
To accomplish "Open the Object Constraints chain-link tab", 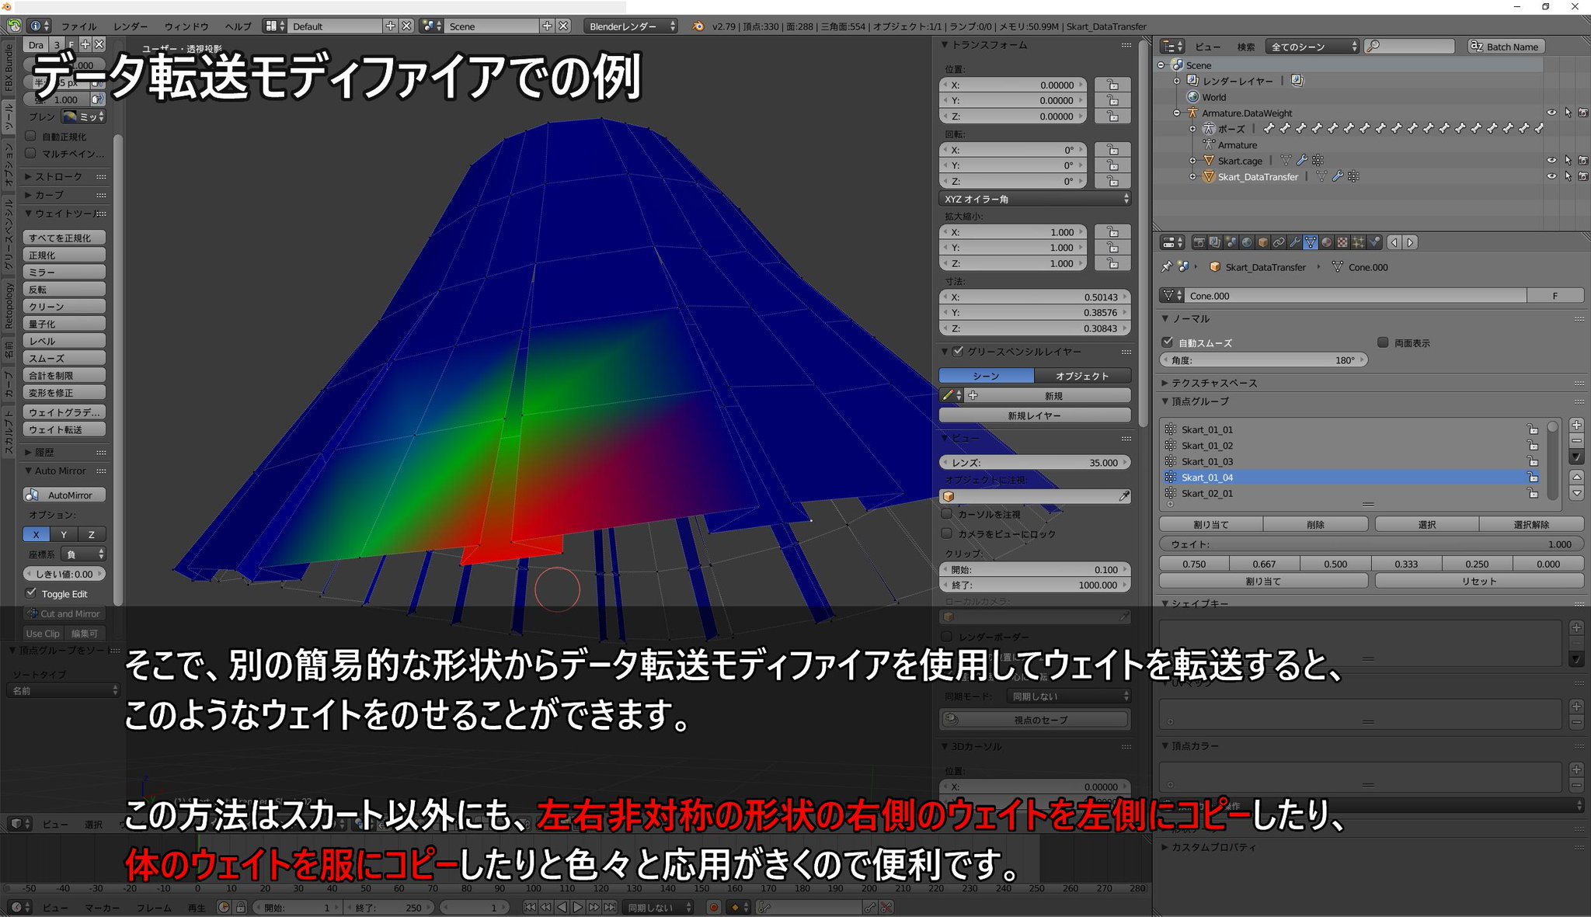I will tap(1279, 242).
